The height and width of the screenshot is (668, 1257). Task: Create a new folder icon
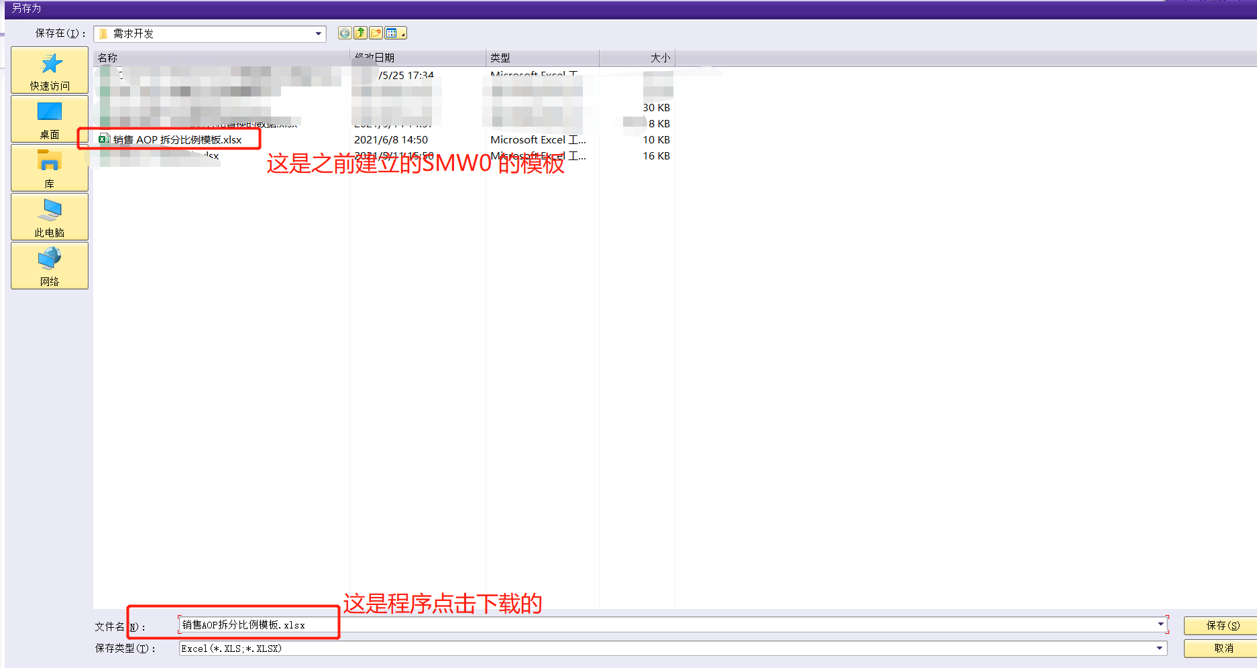(x=376, y=32)
